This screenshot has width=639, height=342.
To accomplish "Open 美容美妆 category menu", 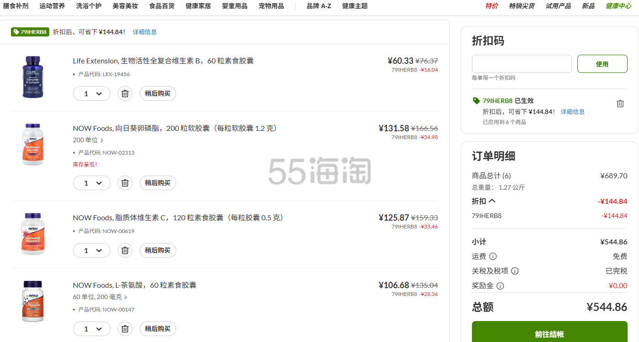I will click(x=125, y=6).
